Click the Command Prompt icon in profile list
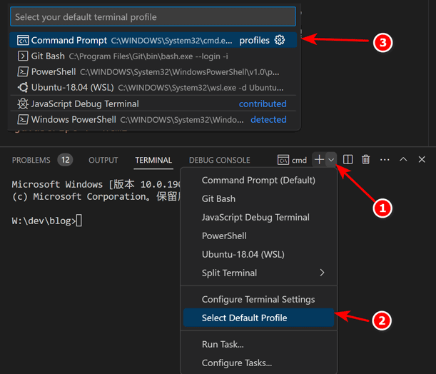This screenshot has width=436, height=374. pyautogui.click(x=23, y=41)
